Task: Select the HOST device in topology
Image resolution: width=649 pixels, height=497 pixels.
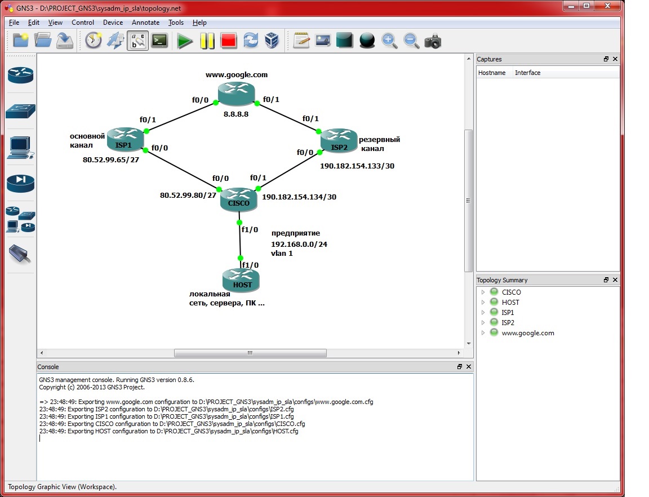Action: point(241,281)
